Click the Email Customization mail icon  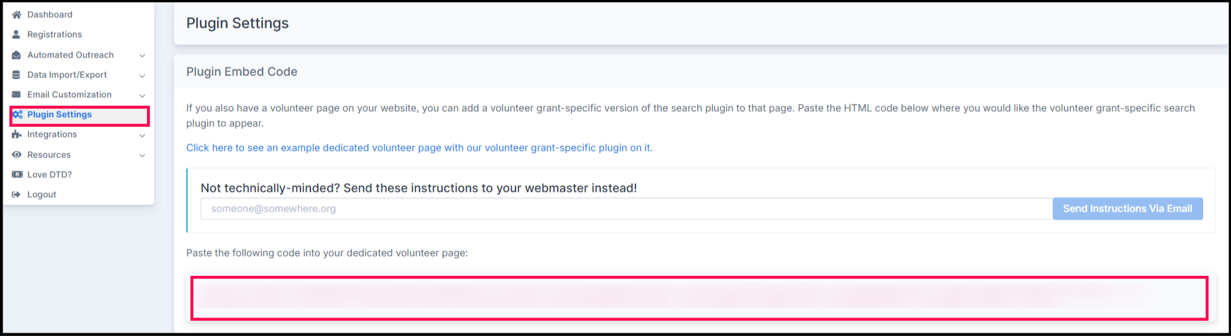(x=17, y=95)
